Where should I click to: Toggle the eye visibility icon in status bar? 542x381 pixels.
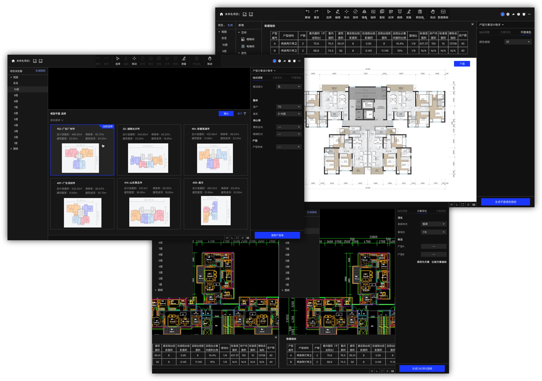(227, 238)
